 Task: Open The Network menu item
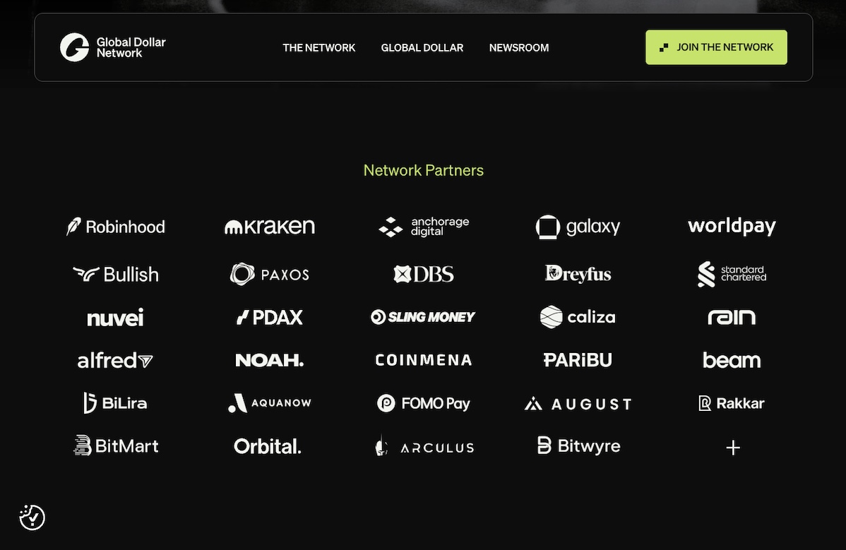tap(319, 47)
